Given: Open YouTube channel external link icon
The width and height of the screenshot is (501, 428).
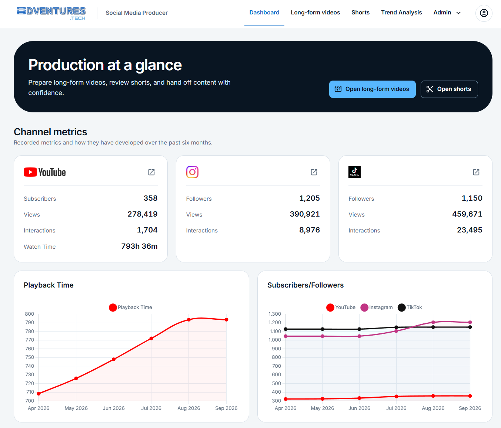Looking at the screenshot, I should pyautogui.click(x=151, y=172).
